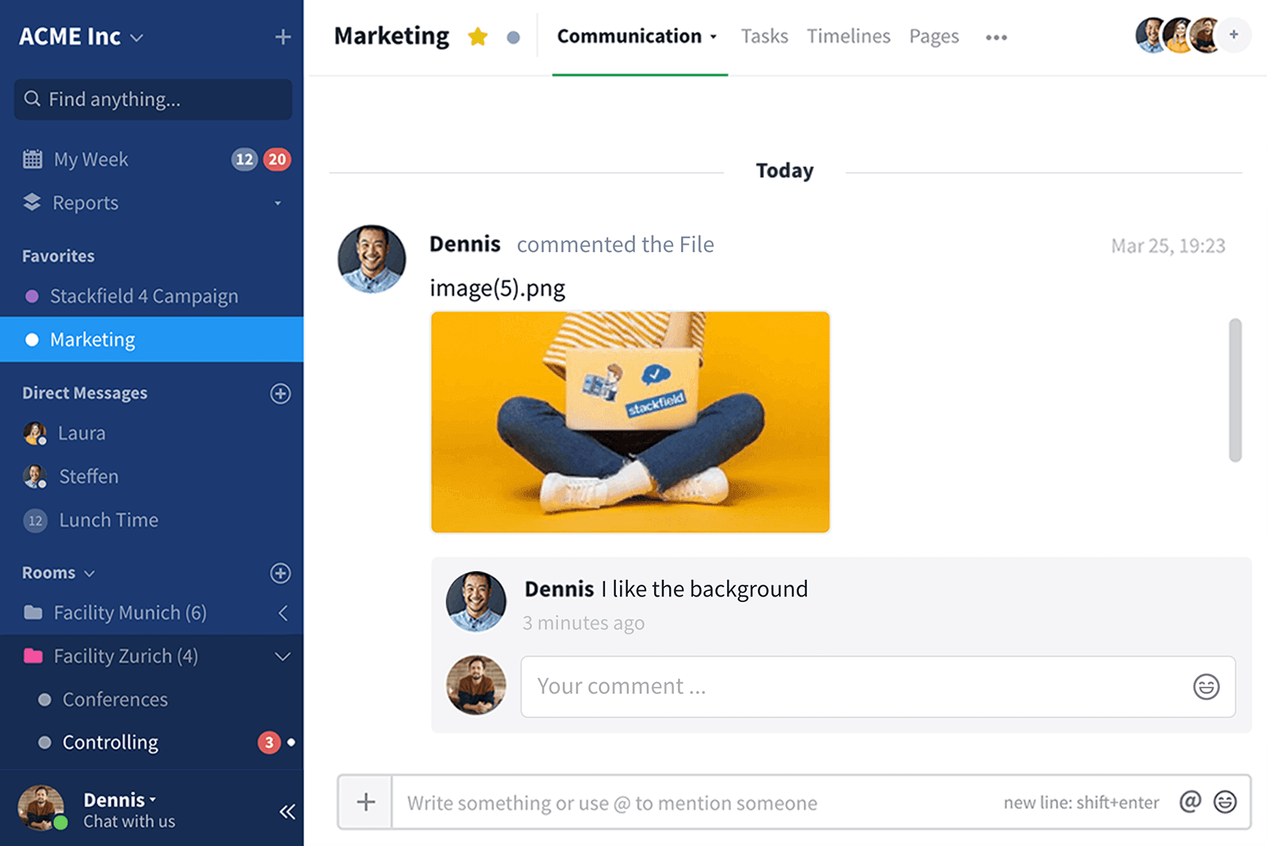Screen dimensions: 1267x846
Task: Collapse Facility Zurich folder
Action: pyautogui.click(x=283, y=657)
